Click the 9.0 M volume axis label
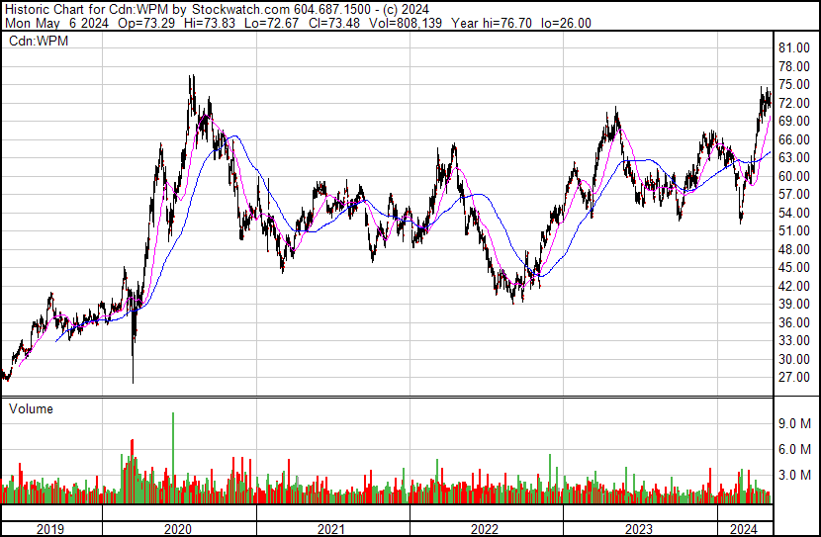821x537 pixels. tap(794, 423)
